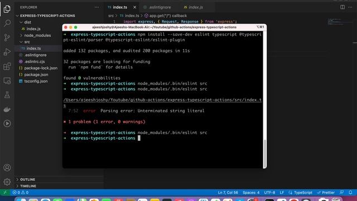Open package-lock.json file

pos(41,68)
